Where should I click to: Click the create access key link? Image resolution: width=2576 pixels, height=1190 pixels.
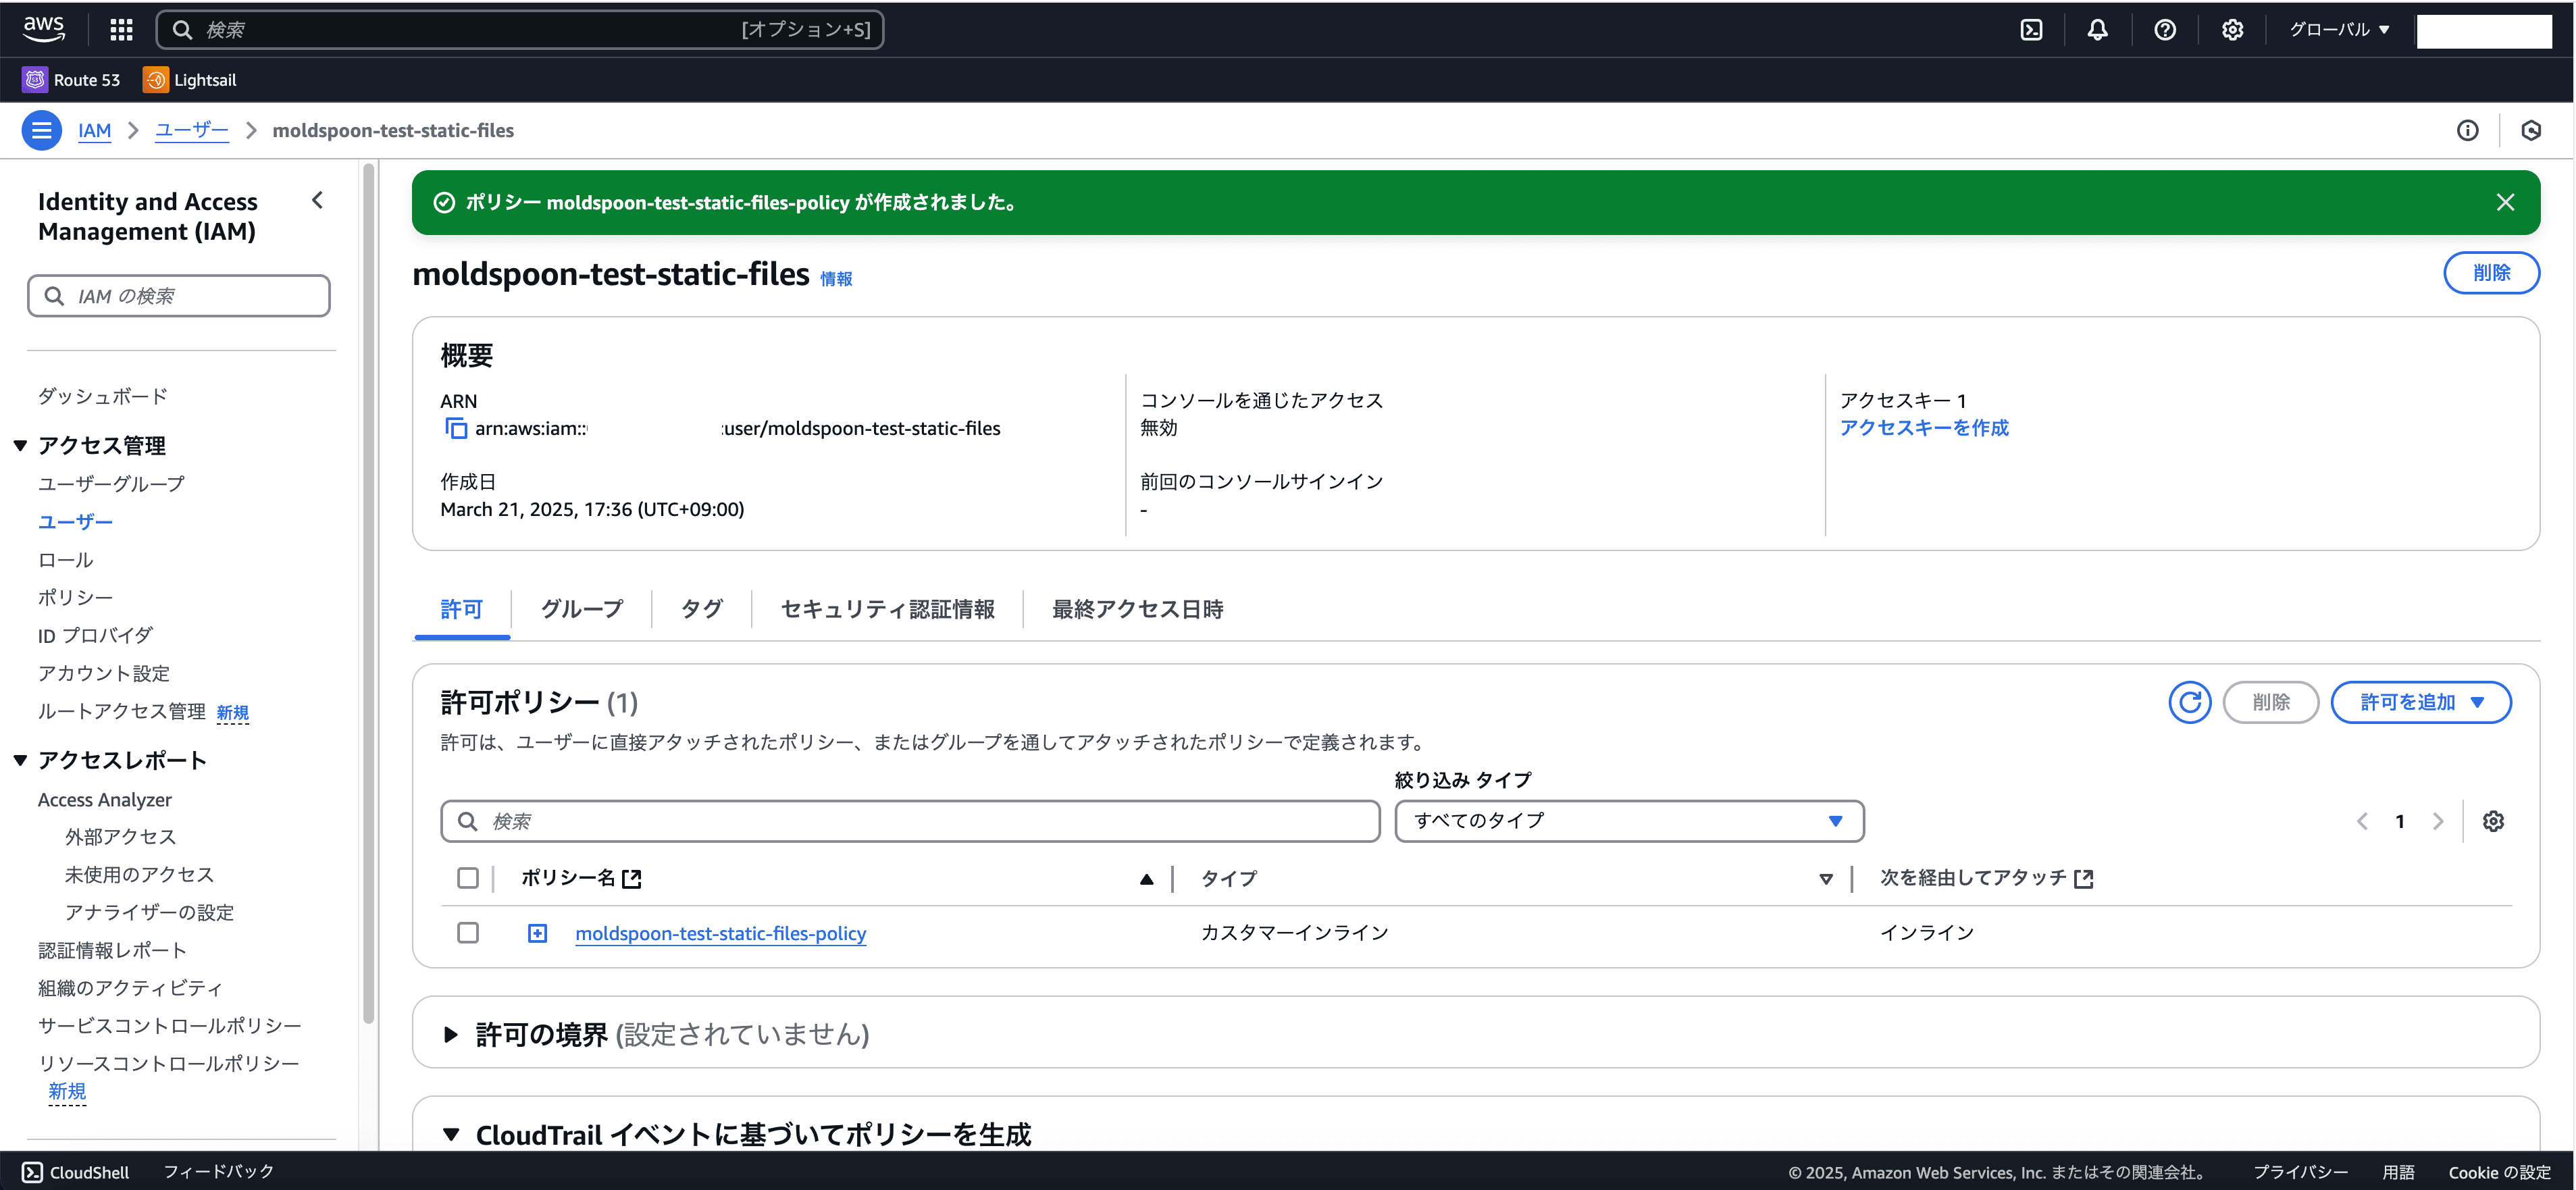click(1924, 428)
